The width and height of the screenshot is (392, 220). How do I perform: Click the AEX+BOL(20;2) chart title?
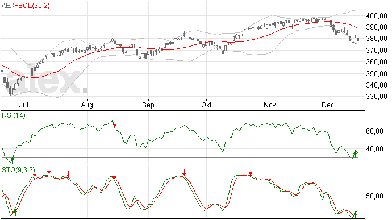pyautogui.click(x=26, y=6)
